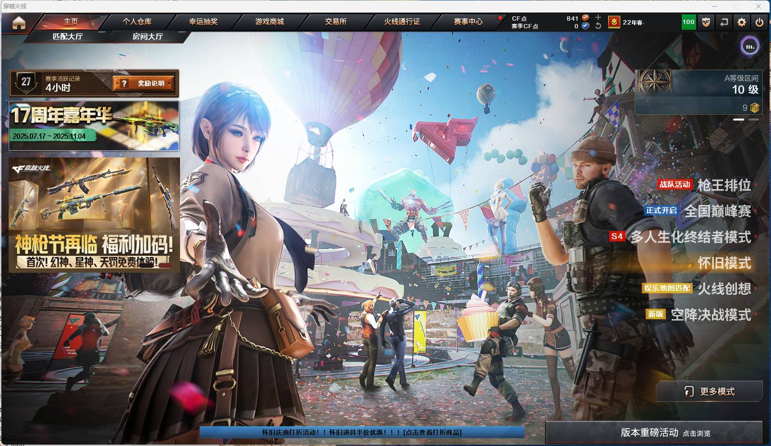Click the return arrow icon

(x=723, y=22)
